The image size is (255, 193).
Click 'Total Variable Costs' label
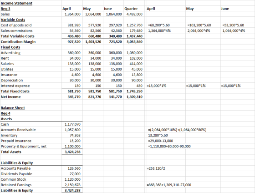18,36
